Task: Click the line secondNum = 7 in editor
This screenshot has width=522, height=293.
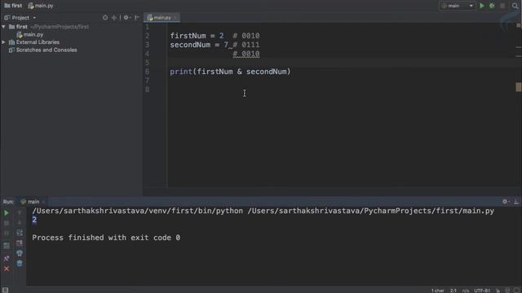Action: coord(199,45)
